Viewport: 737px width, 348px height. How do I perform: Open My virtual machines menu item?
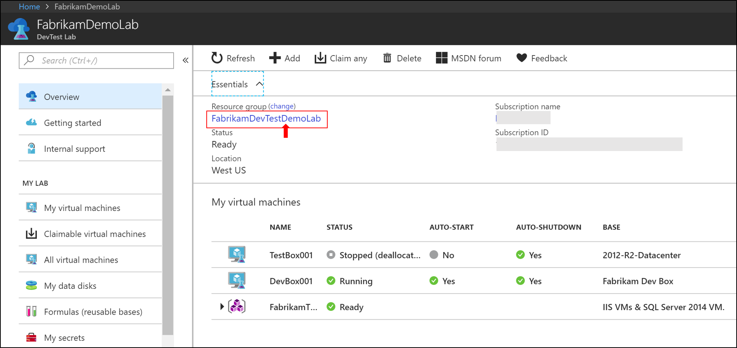[90, 208]
